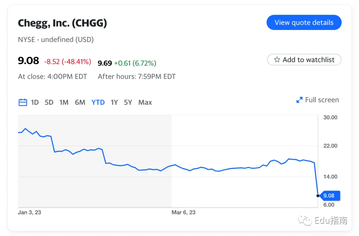
Task: Select the Max time range
Action: [x=145, y=102]
